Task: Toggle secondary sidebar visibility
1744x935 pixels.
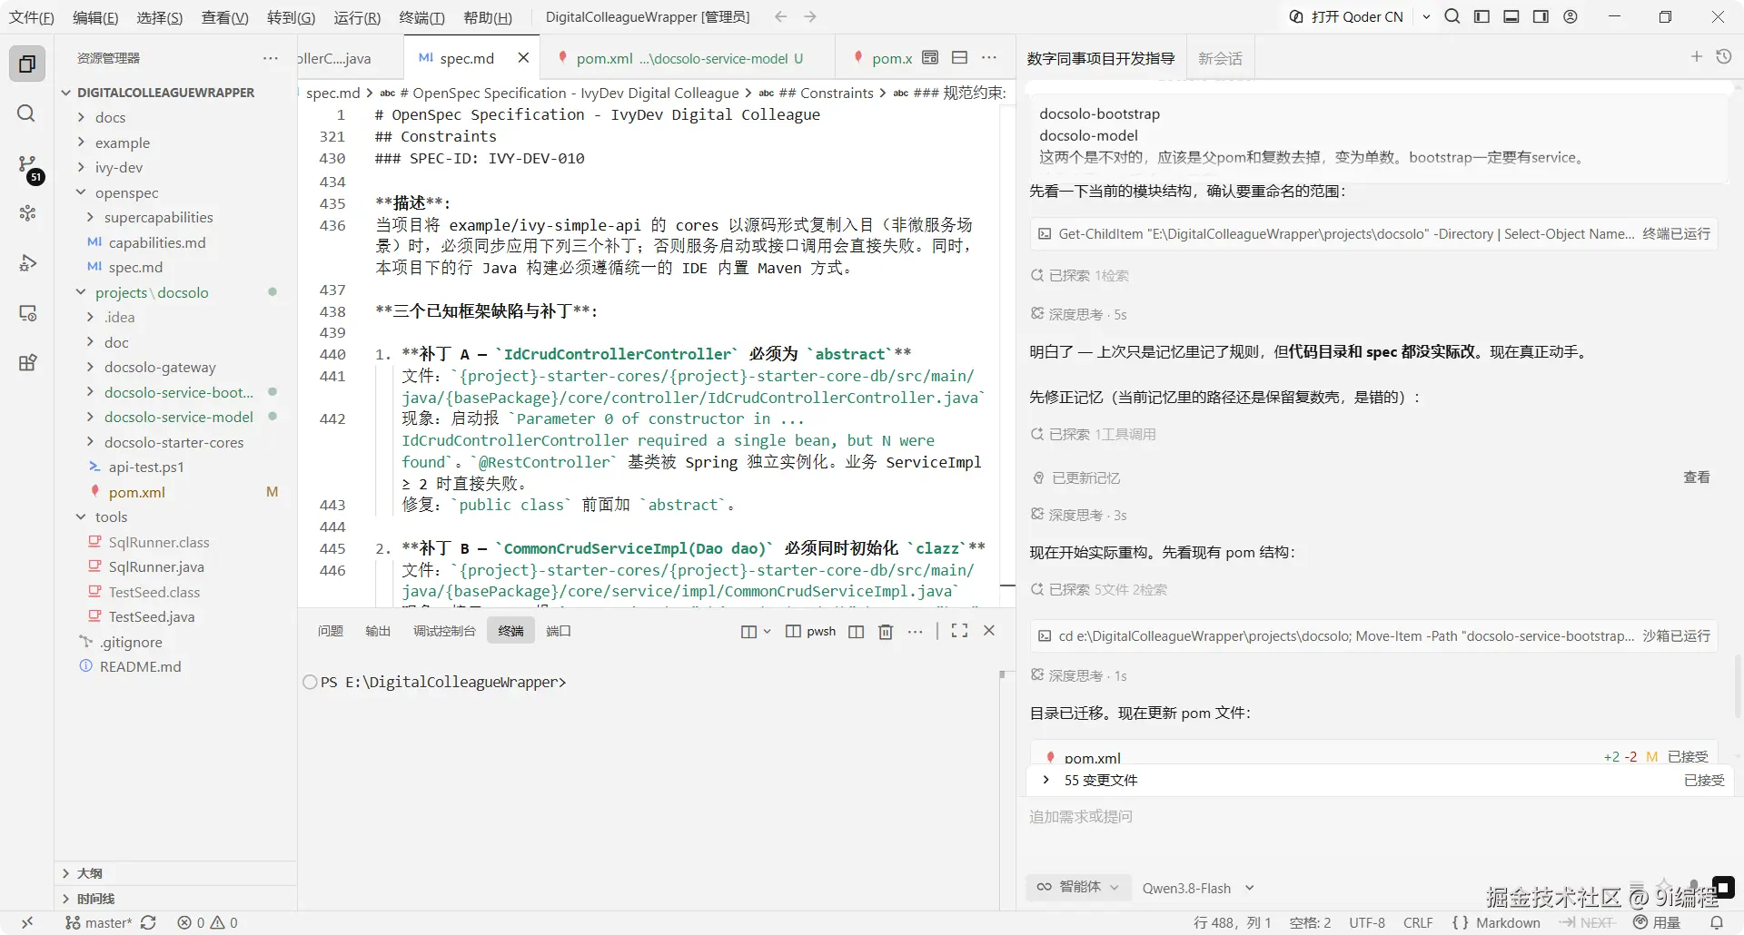Action: [x=1541, y=16]
